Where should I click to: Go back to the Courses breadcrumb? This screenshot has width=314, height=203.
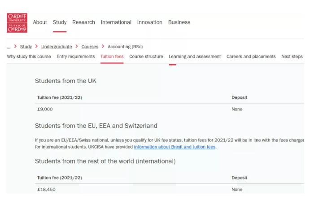pos(90,47)
